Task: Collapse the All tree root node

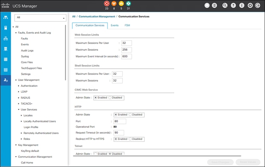Action: click(13, 27)
